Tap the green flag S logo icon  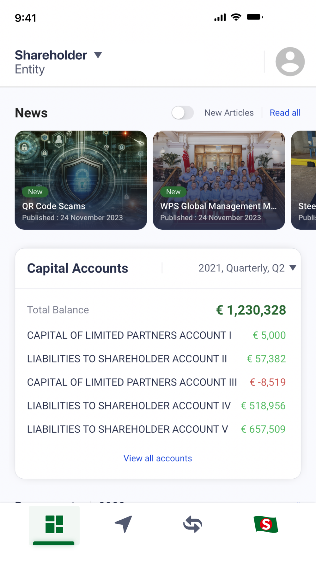[x=266, y=524]
